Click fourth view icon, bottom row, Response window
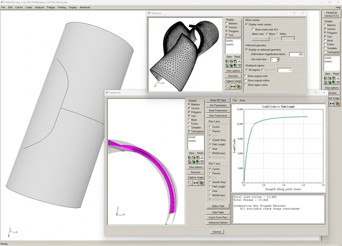The height and width of the screenshot is (246, 342). click(x=239, y=65)
